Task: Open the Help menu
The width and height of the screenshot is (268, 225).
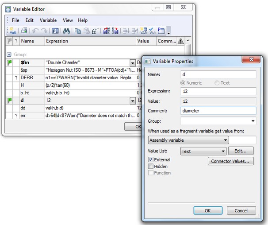Action: (83, 20)
